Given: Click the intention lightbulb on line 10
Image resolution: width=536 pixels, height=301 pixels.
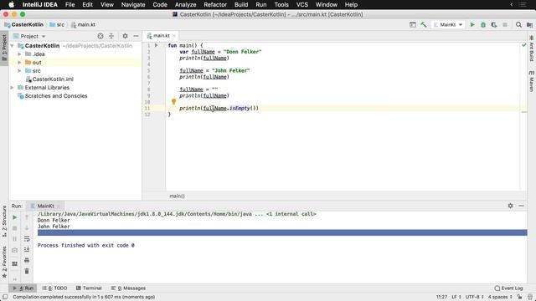Looking at the screenshot, I should (173, 101).
